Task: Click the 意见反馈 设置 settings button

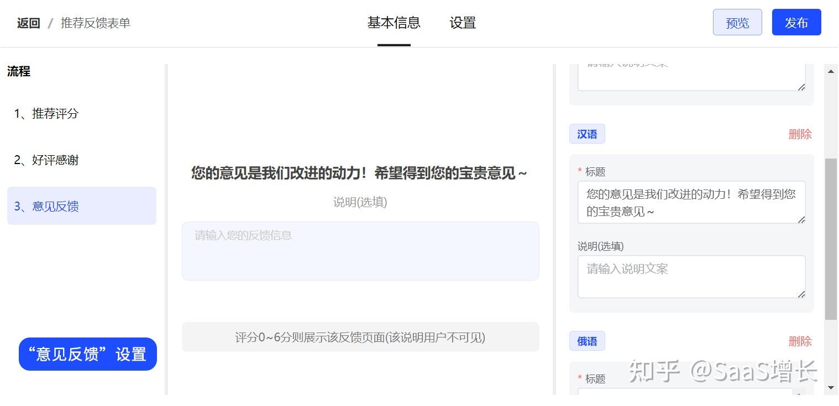Action: [x=87, y=354]
